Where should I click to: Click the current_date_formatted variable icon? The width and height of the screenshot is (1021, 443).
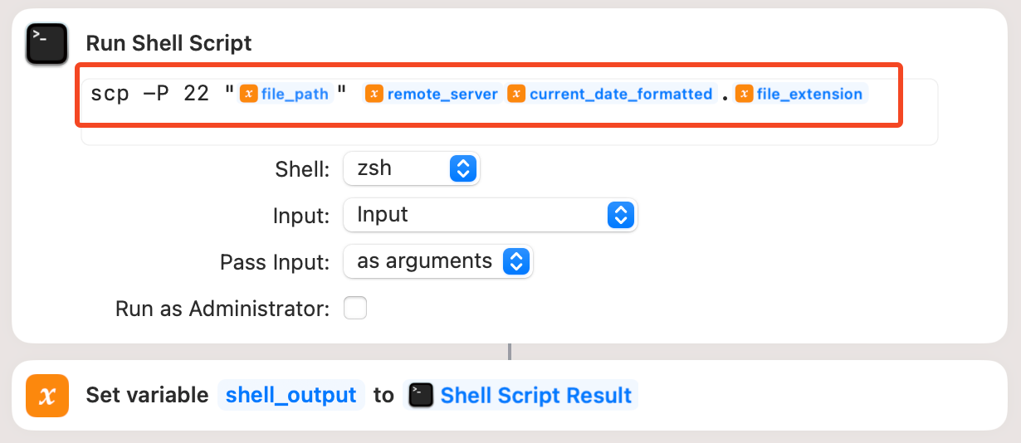pos(516,95)
